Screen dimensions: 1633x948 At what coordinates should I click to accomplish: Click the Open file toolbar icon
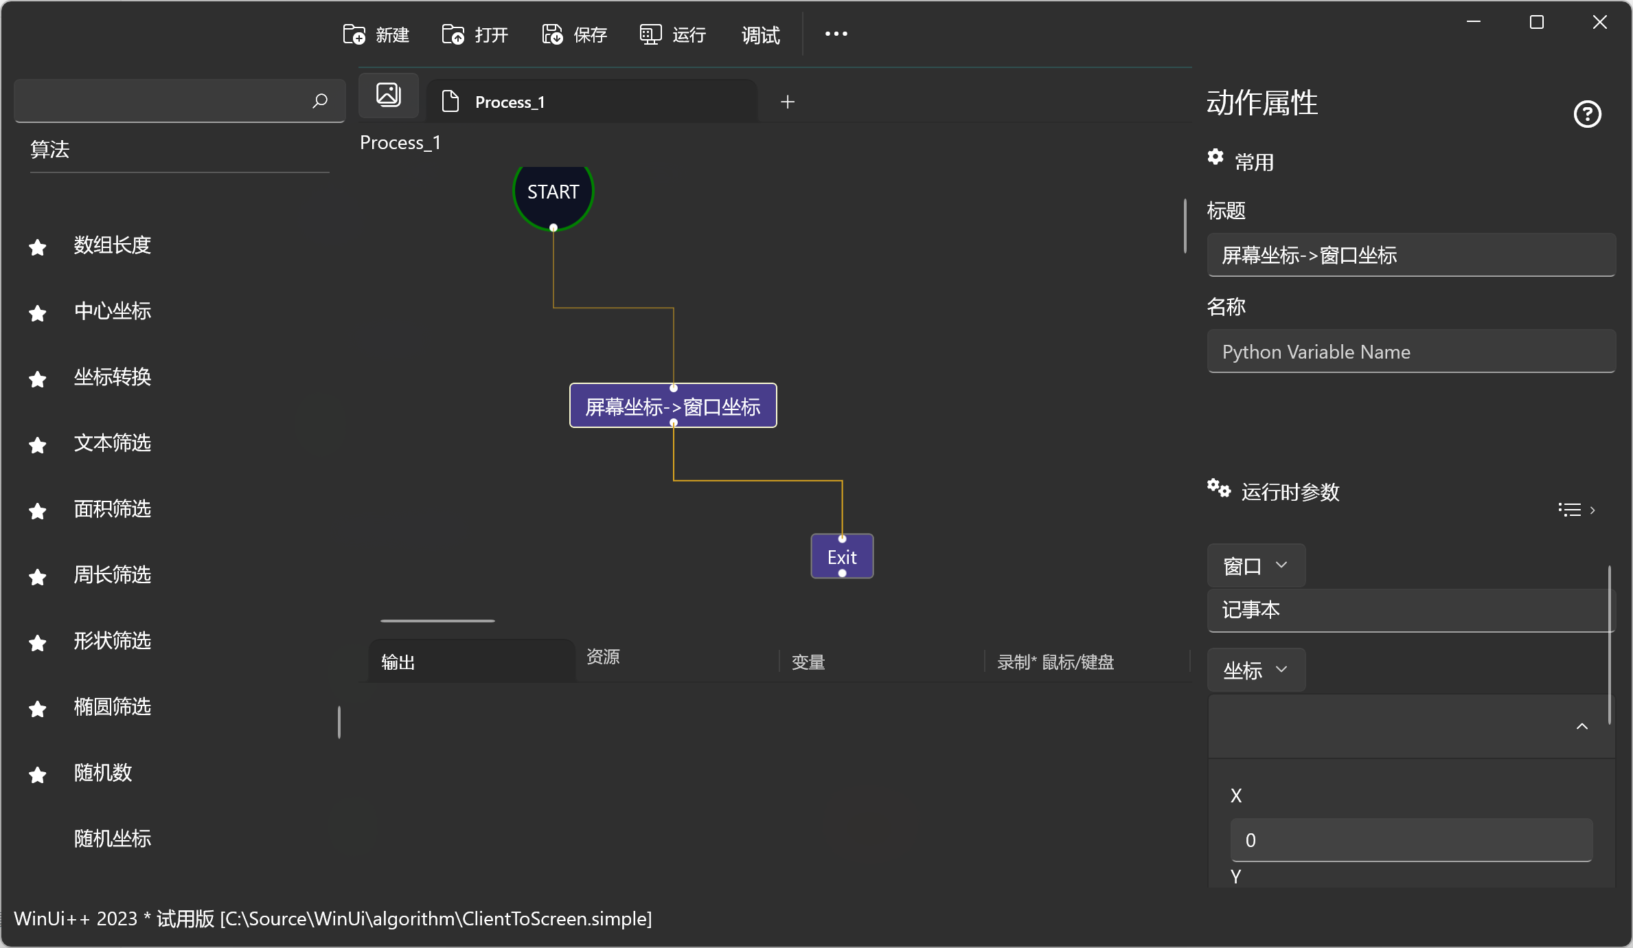pos(453,34)
